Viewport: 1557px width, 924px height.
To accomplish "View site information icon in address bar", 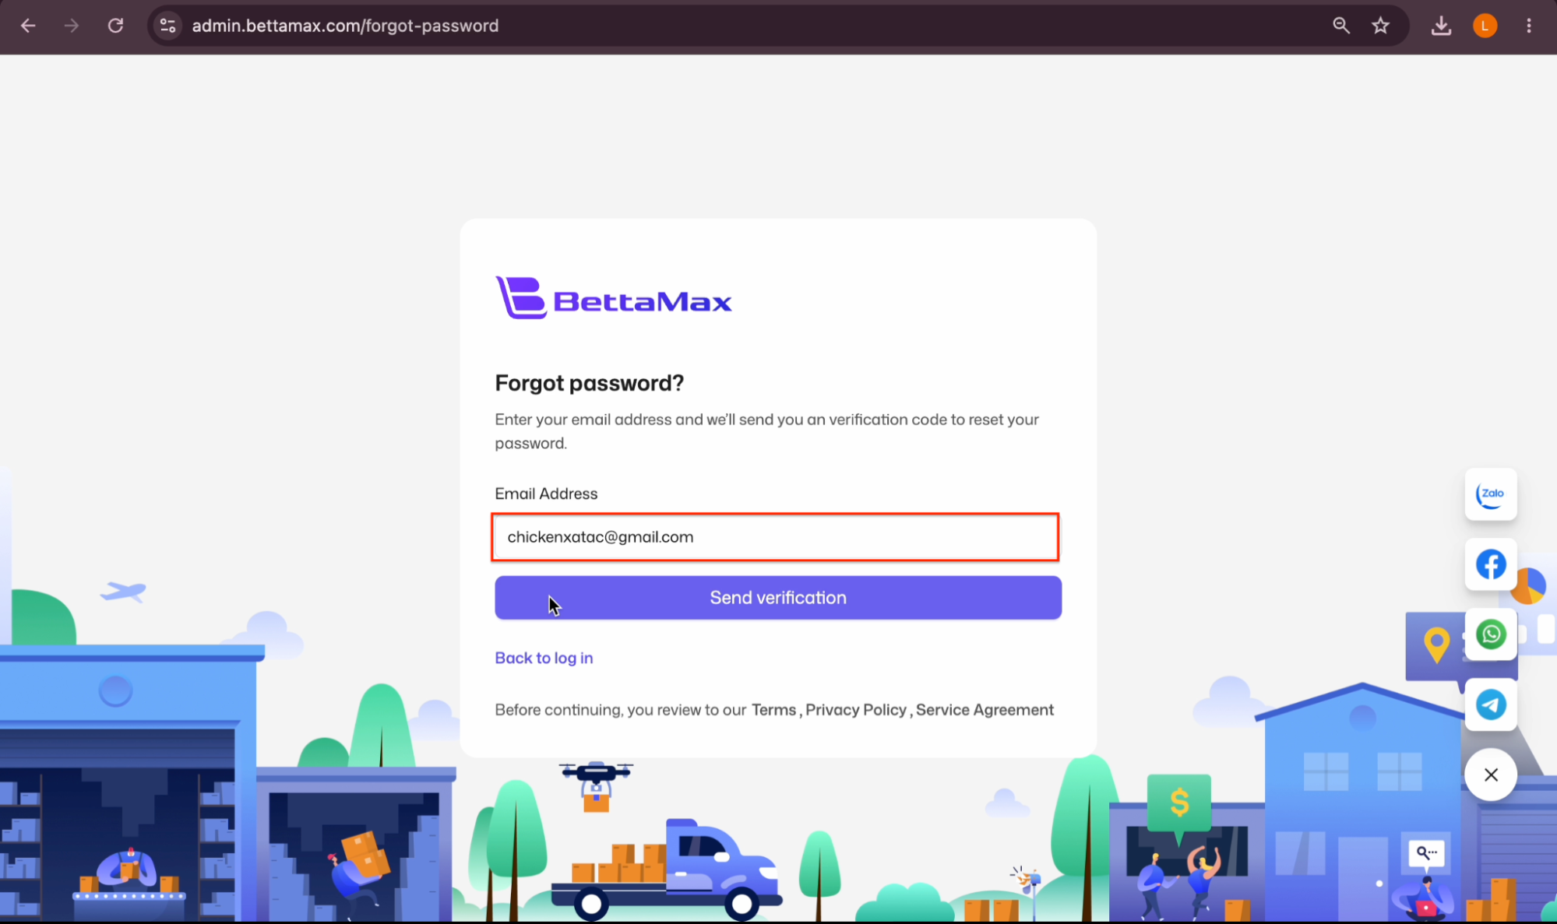I will coord(167,26).
